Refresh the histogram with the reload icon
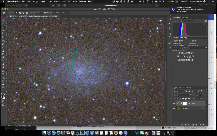This screenshot has width=217, height=136. [x=206, y=21]
